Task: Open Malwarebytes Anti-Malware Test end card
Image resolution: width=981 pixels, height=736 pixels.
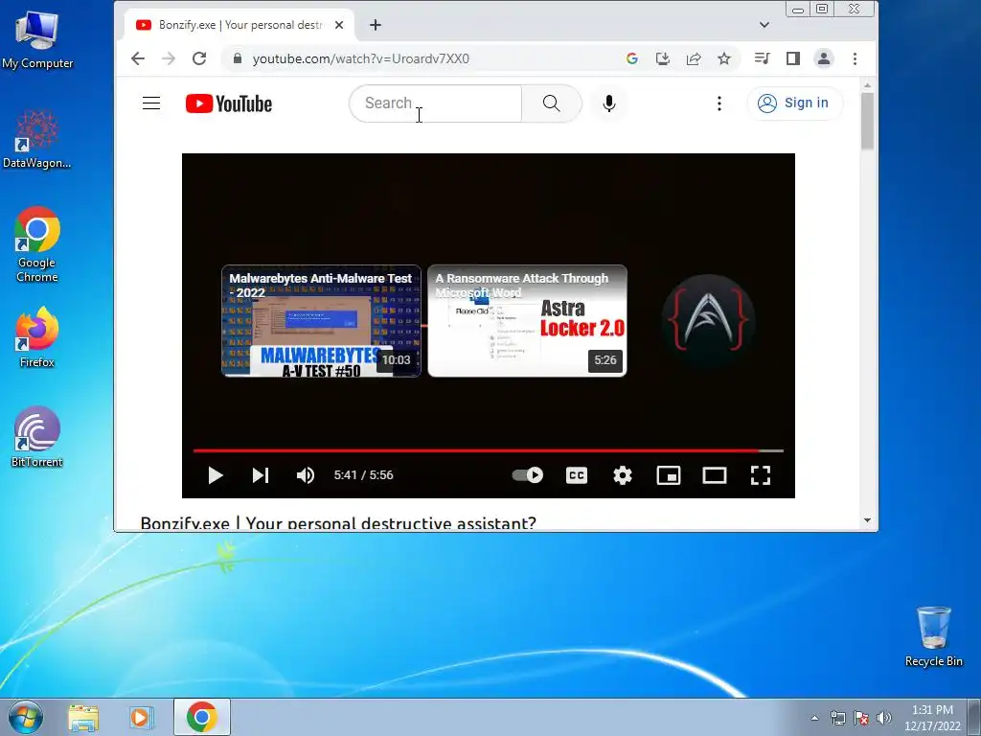Action: click(321, 321)
